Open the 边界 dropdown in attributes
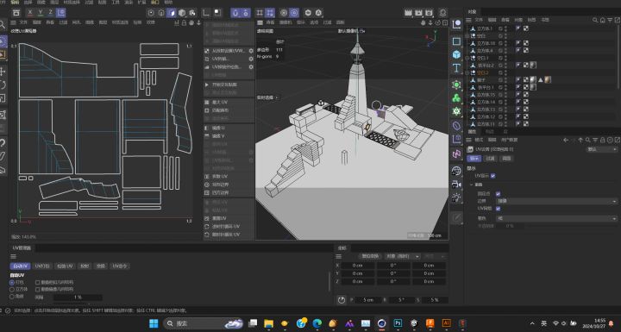 (x=556, y=201)
